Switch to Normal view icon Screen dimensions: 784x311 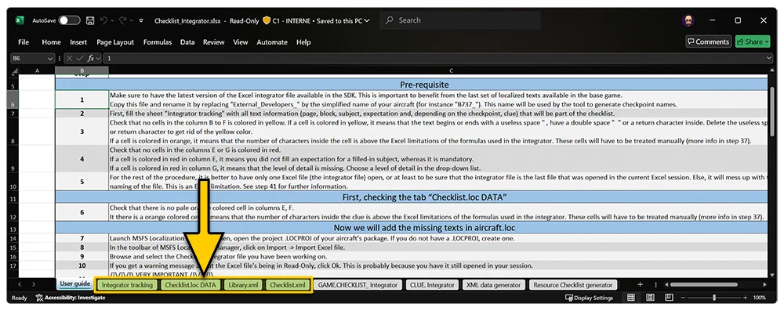click(631, 298)
